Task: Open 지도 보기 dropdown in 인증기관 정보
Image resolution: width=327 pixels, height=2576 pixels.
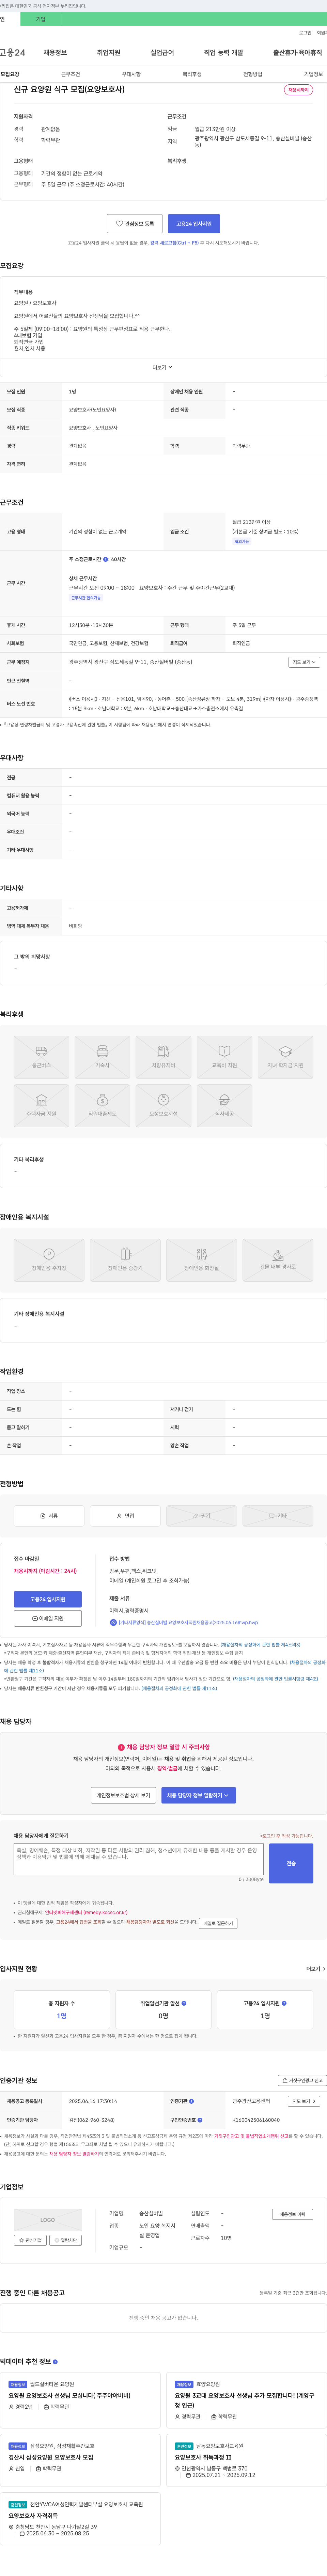Action: (x=304, y=2101)
